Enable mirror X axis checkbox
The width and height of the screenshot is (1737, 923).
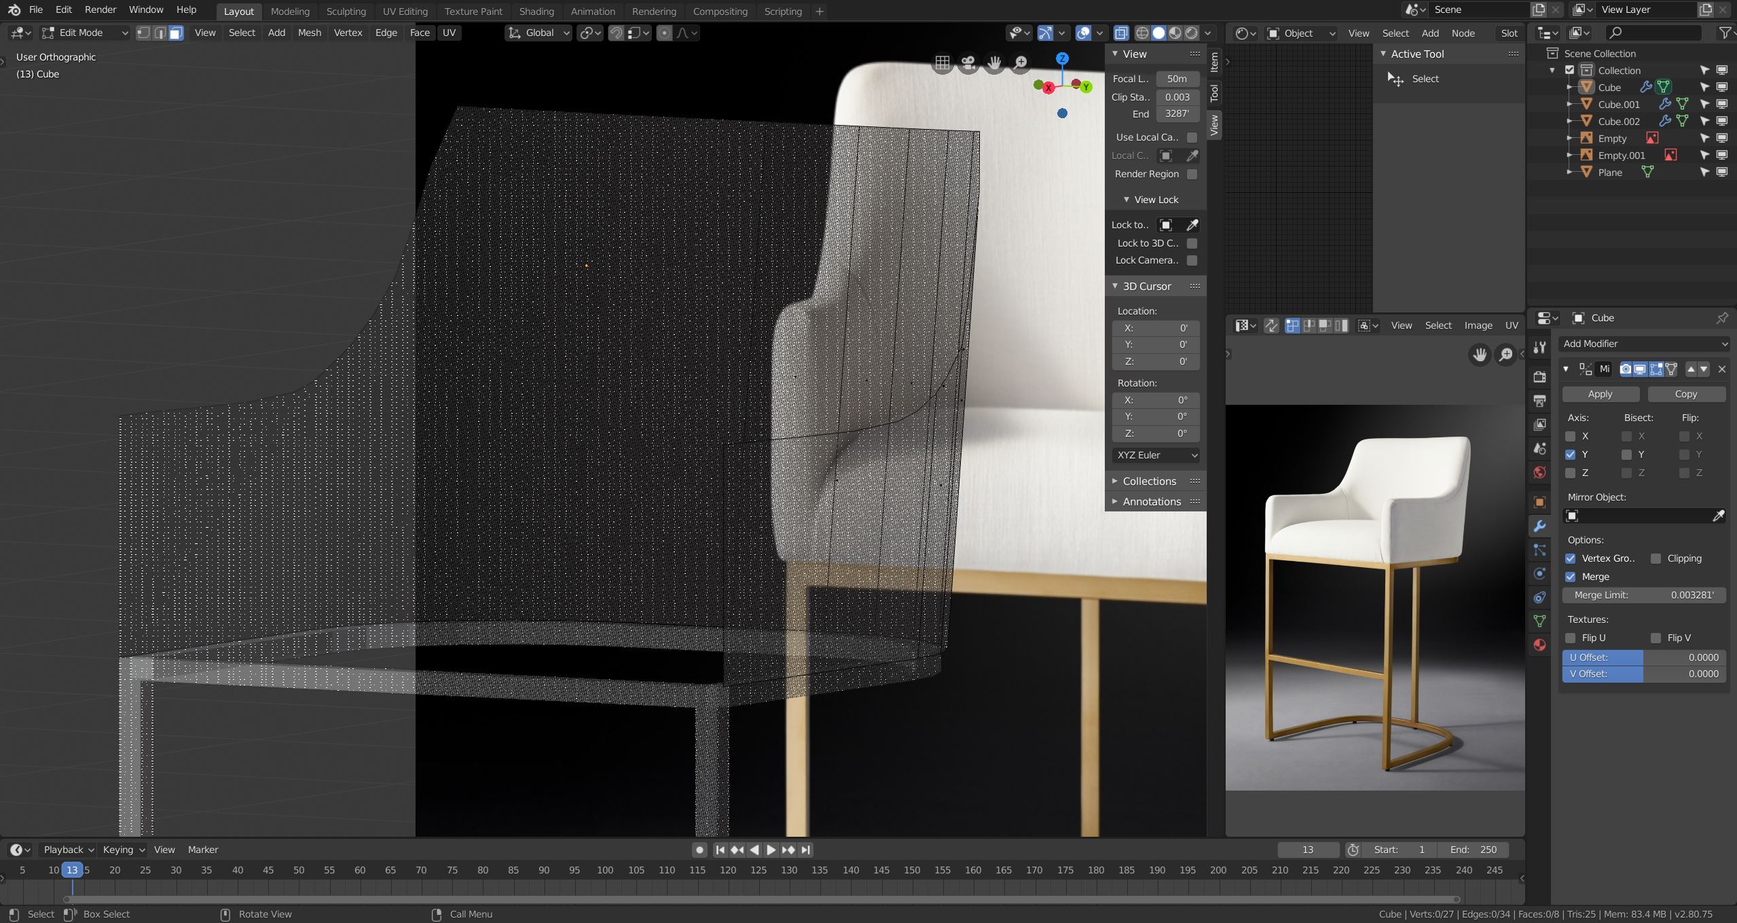click(1570, 436)
